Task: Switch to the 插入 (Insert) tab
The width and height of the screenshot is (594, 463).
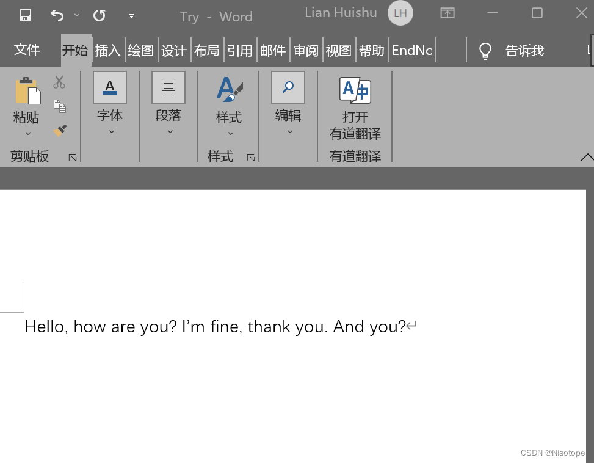Action: click(108, 50)
